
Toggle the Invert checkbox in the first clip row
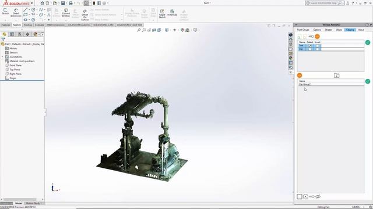pyautogui.click(x=318, y=45)
